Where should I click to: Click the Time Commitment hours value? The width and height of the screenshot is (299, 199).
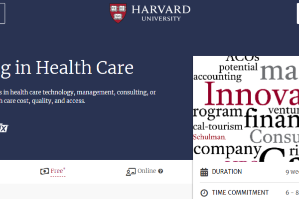[292, 193]
